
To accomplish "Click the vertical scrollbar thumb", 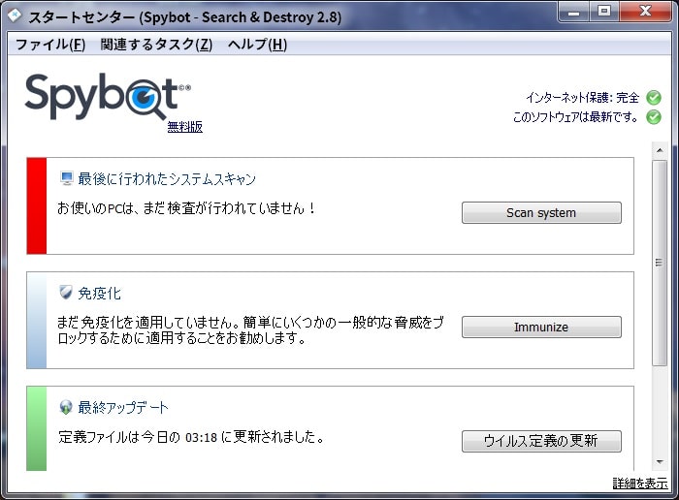I will click(660, 263).
